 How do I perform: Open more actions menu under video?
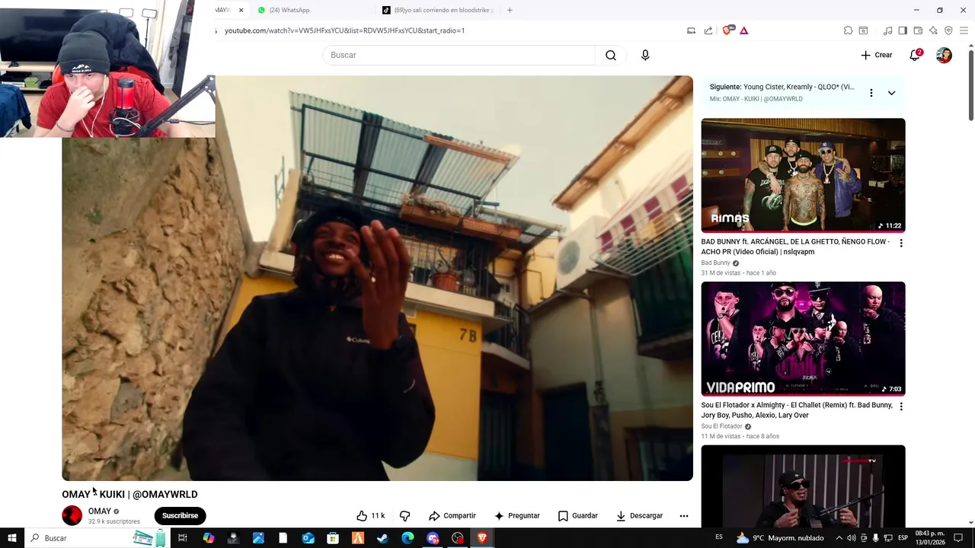[x=684, y=515]
